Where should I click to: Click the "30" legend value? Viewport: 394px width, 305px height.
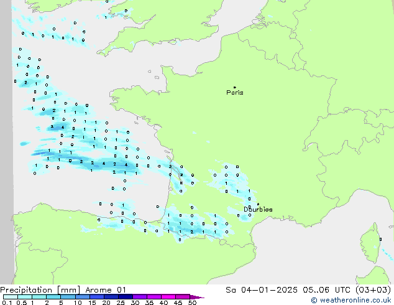tap(135, 303)
